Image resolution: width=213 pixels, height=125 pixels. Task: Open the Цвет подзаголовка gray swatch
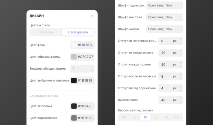[74, 118]
